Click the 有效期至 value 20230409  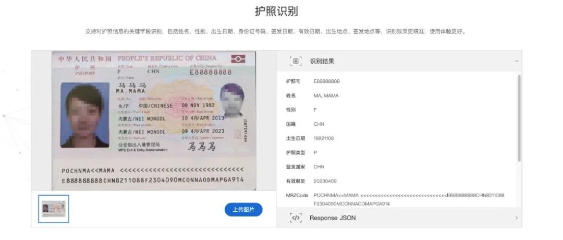tap(325, 181)
